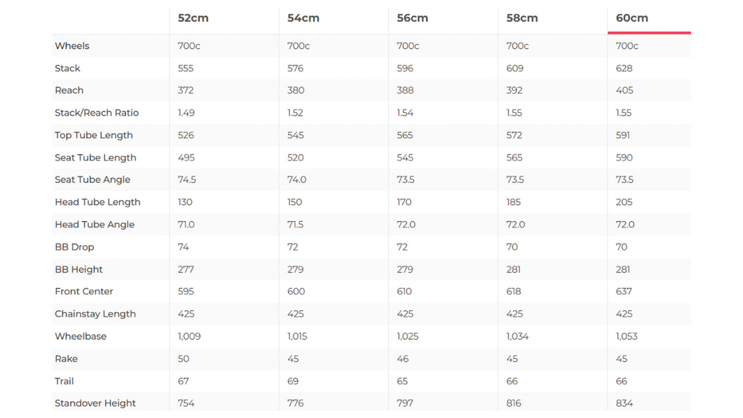743x418 pixels.
Task: Select the 1.49 stack/reach ratio value
Action: point(185,113)
